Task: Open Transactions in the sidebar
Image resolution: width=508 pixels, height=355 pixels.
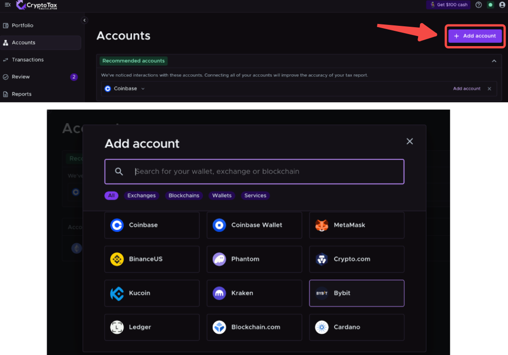Action: tap(28, 59)
